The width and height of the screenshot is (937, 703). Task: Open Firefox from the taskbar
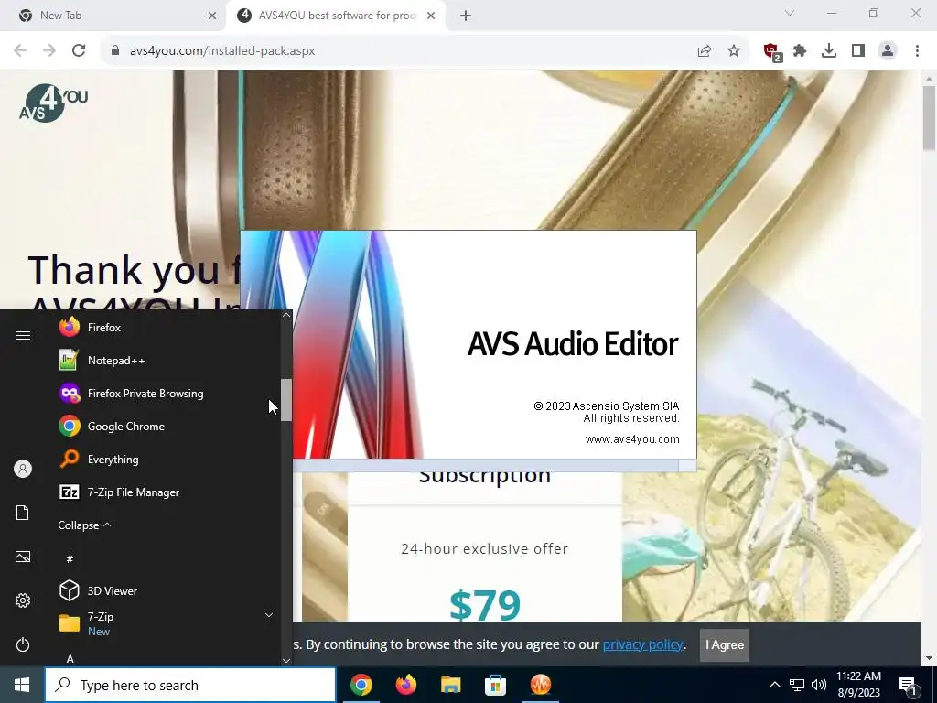[x=405, y=685]
